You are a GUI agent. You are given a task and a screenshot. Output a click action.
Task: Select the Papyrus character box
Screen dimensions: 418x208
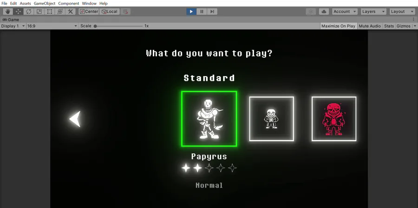tap(209, 119)
